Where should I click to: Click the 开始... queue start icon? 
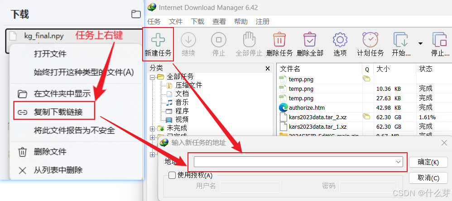401,40
